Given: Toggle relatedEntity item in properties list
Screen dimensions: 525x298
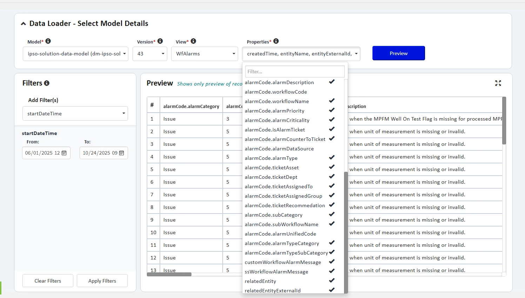Looking at the screenshot, I should [260, 281].
